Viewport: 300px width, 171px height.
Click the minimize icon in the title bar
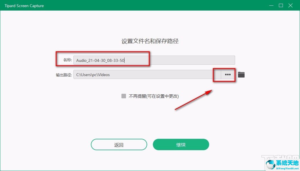[x=271, y=5]
